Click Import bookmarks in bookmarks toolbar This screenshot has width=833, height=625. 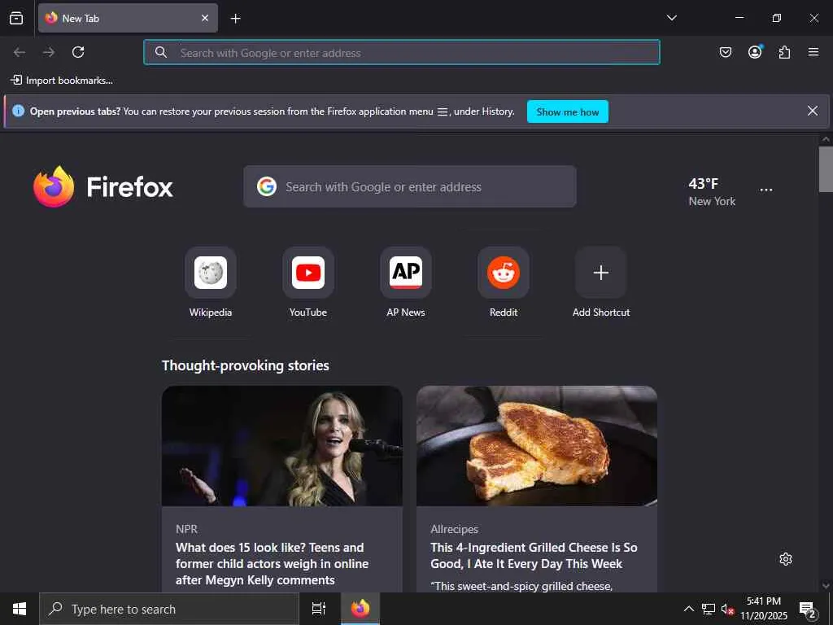pos(62,81)
